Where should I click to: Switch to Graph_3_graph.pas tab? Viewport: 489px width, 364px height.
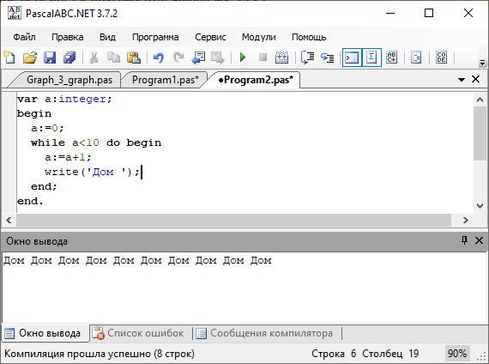click(69, 80)
